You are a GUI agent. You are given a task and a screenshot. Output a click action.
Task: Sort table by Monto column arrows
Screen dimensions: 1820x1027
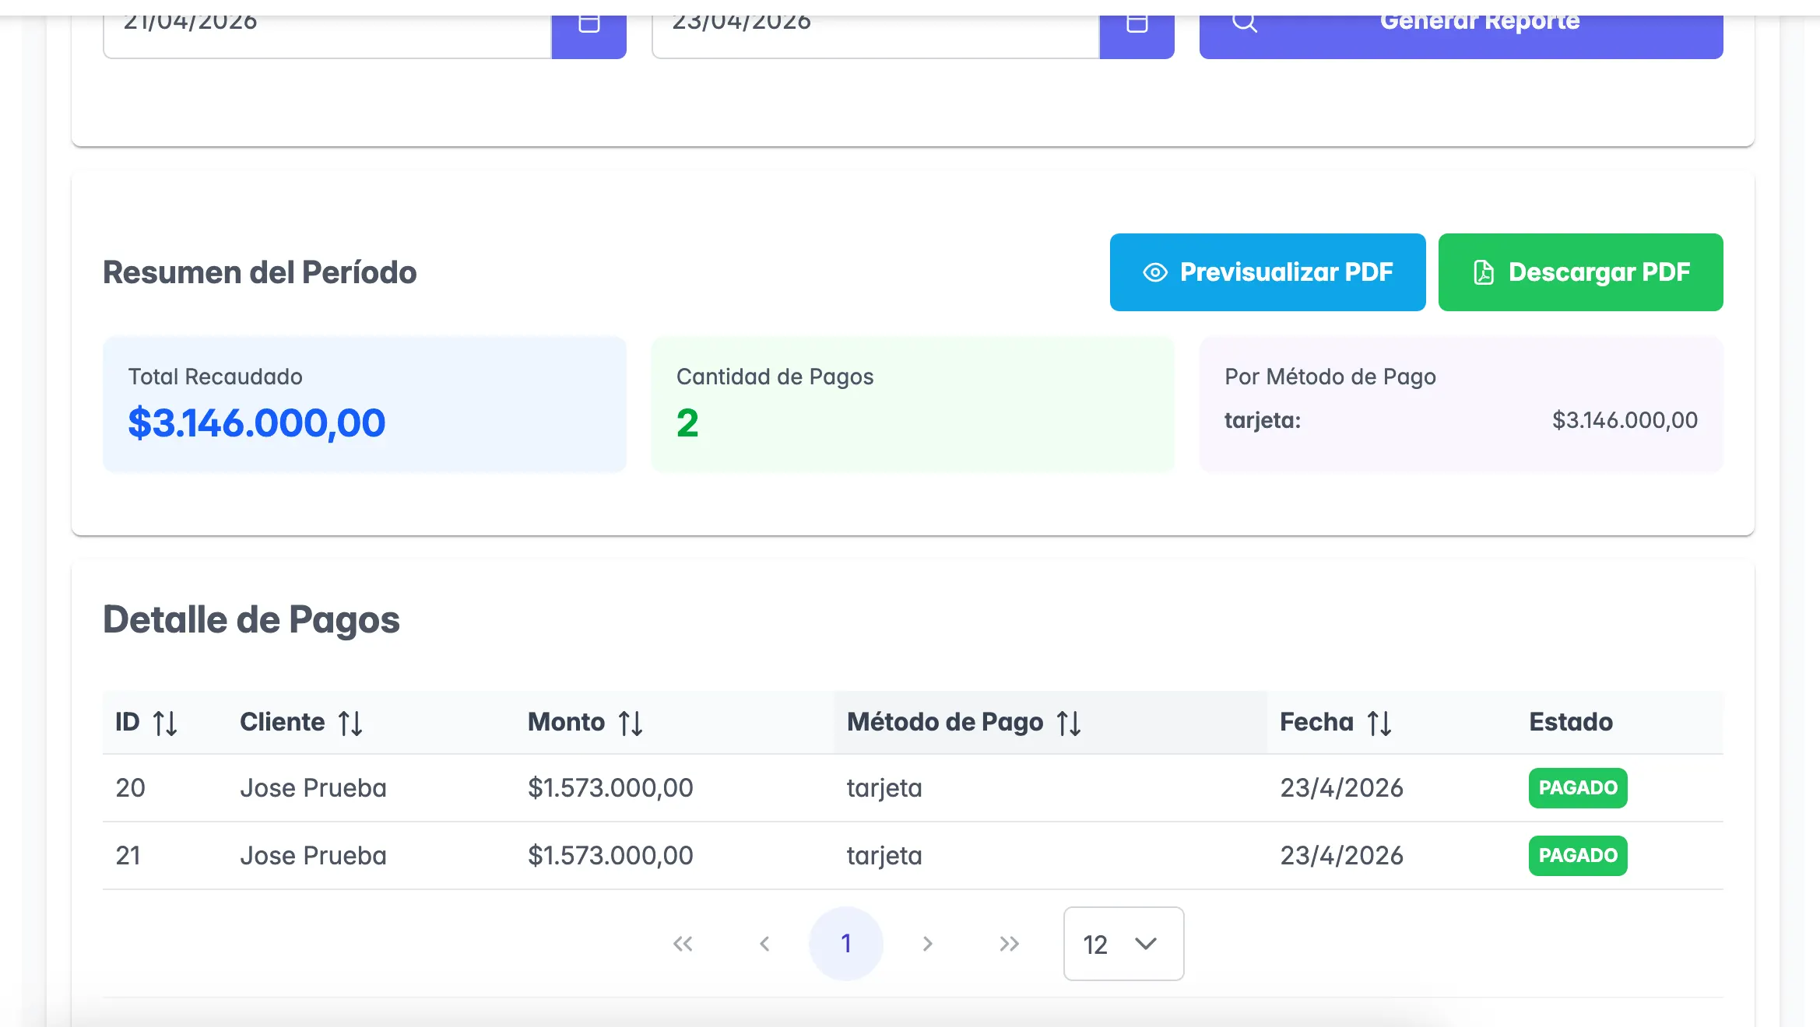(x=630, y=723)
